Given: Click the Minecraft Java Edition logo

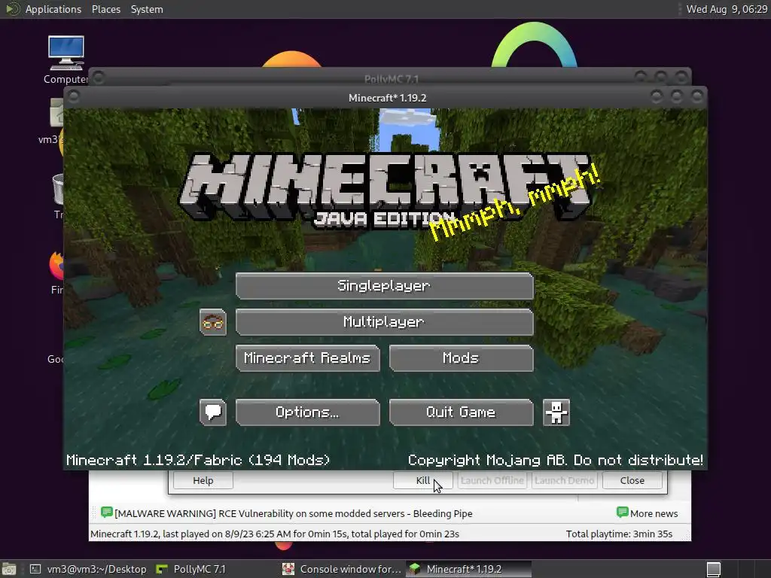Looking at the screenshot, I should [x=385, y=190].
